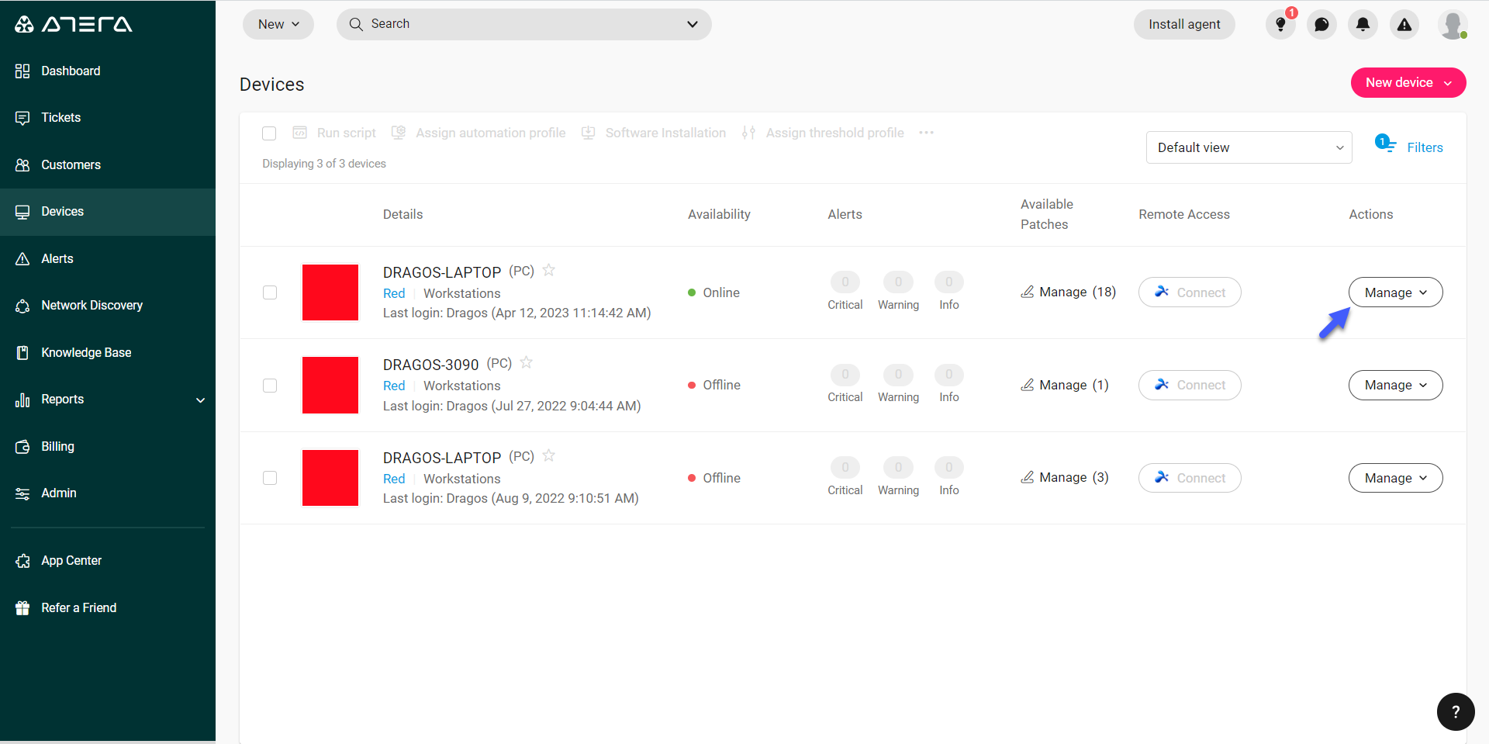The image size is (1489, 744).
Task: Click the user profile avatar
Action: coord(1451,25)
